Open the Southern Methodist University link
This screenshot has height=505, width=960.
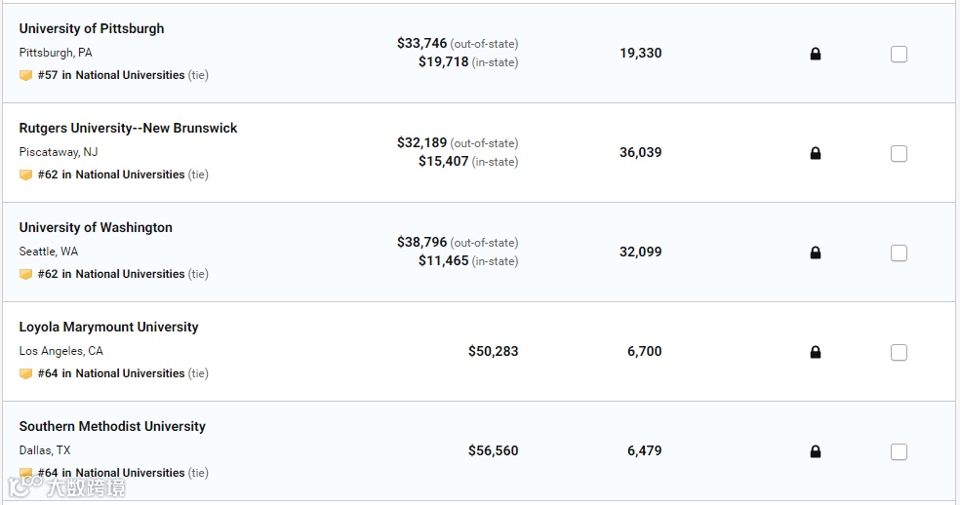(112, 426)
